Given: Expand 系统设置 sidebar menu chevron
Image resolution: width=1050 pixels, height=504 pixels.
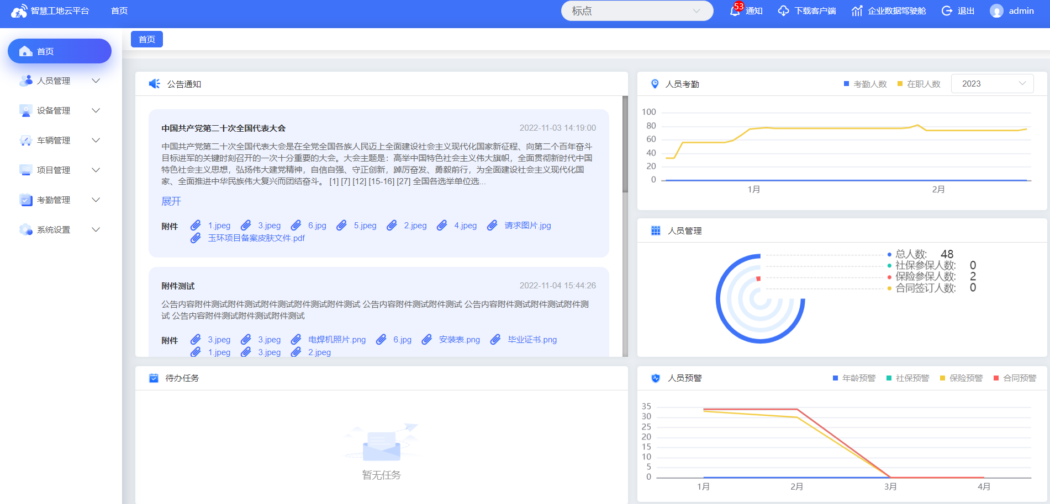Looking at the screenshot, I should (x=96, y=229).
